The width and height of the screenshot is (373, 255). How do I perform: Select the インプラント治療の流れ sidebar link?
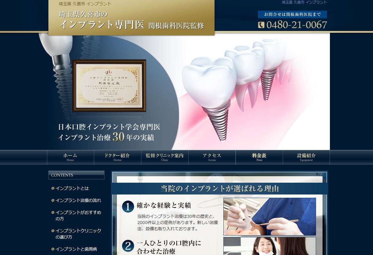pos(78,200)
